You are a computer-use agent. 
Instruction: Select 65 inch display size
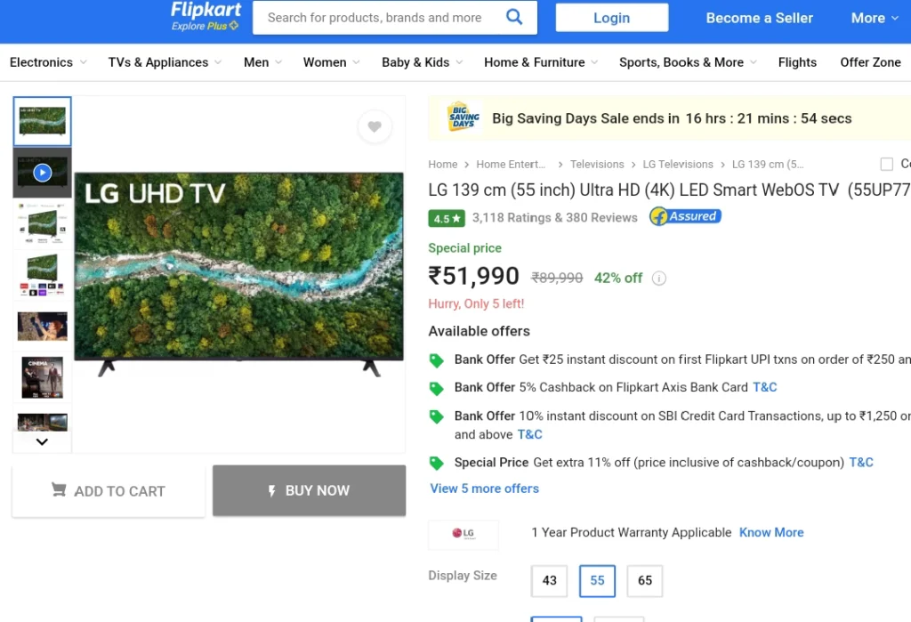coord(645,581)
